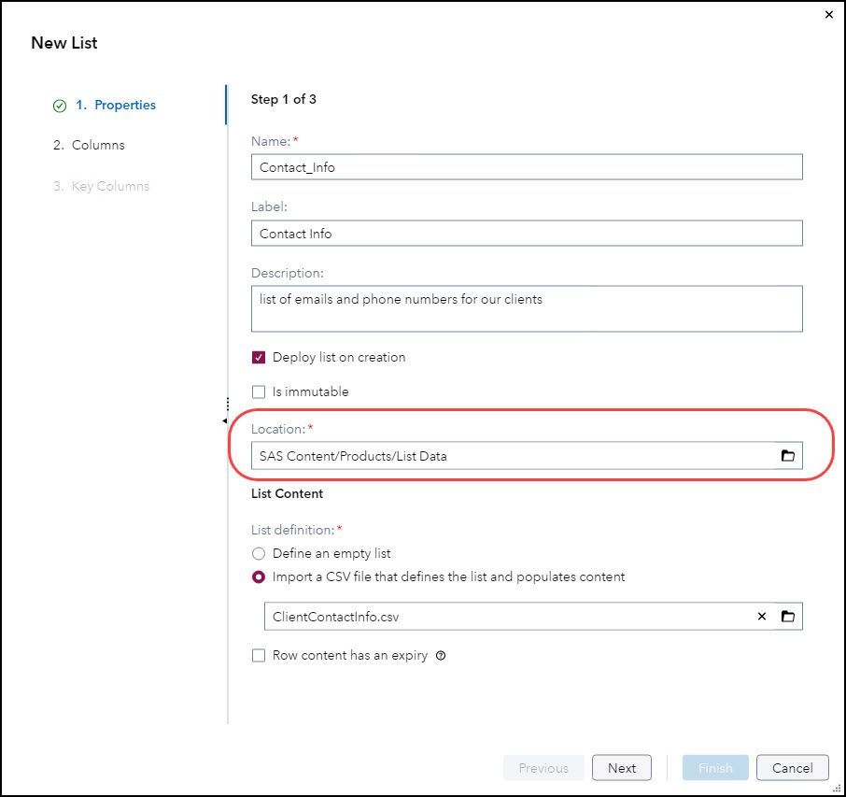Click the Description text area

[526, 308]
